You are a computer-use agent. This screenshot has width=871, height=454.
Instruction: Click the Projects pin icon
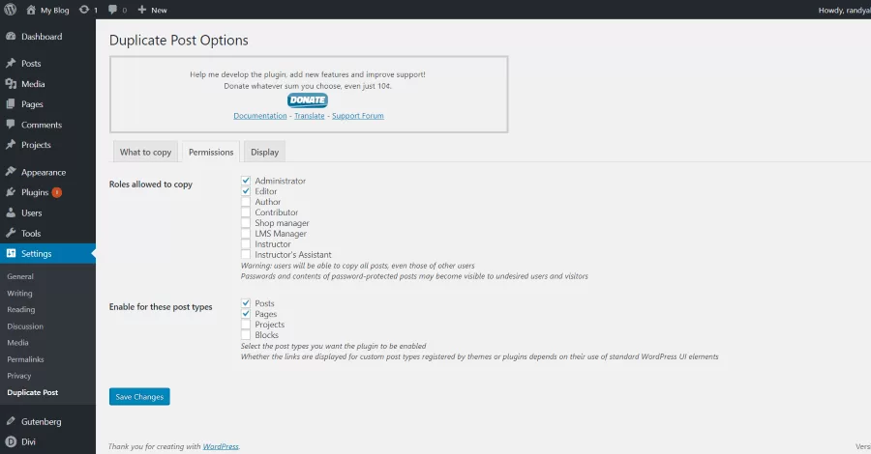tap(11, 145)
